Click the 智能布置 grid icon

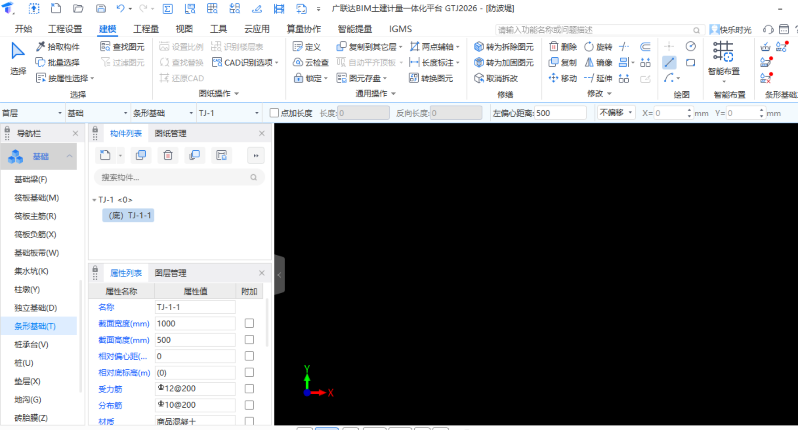723,52
